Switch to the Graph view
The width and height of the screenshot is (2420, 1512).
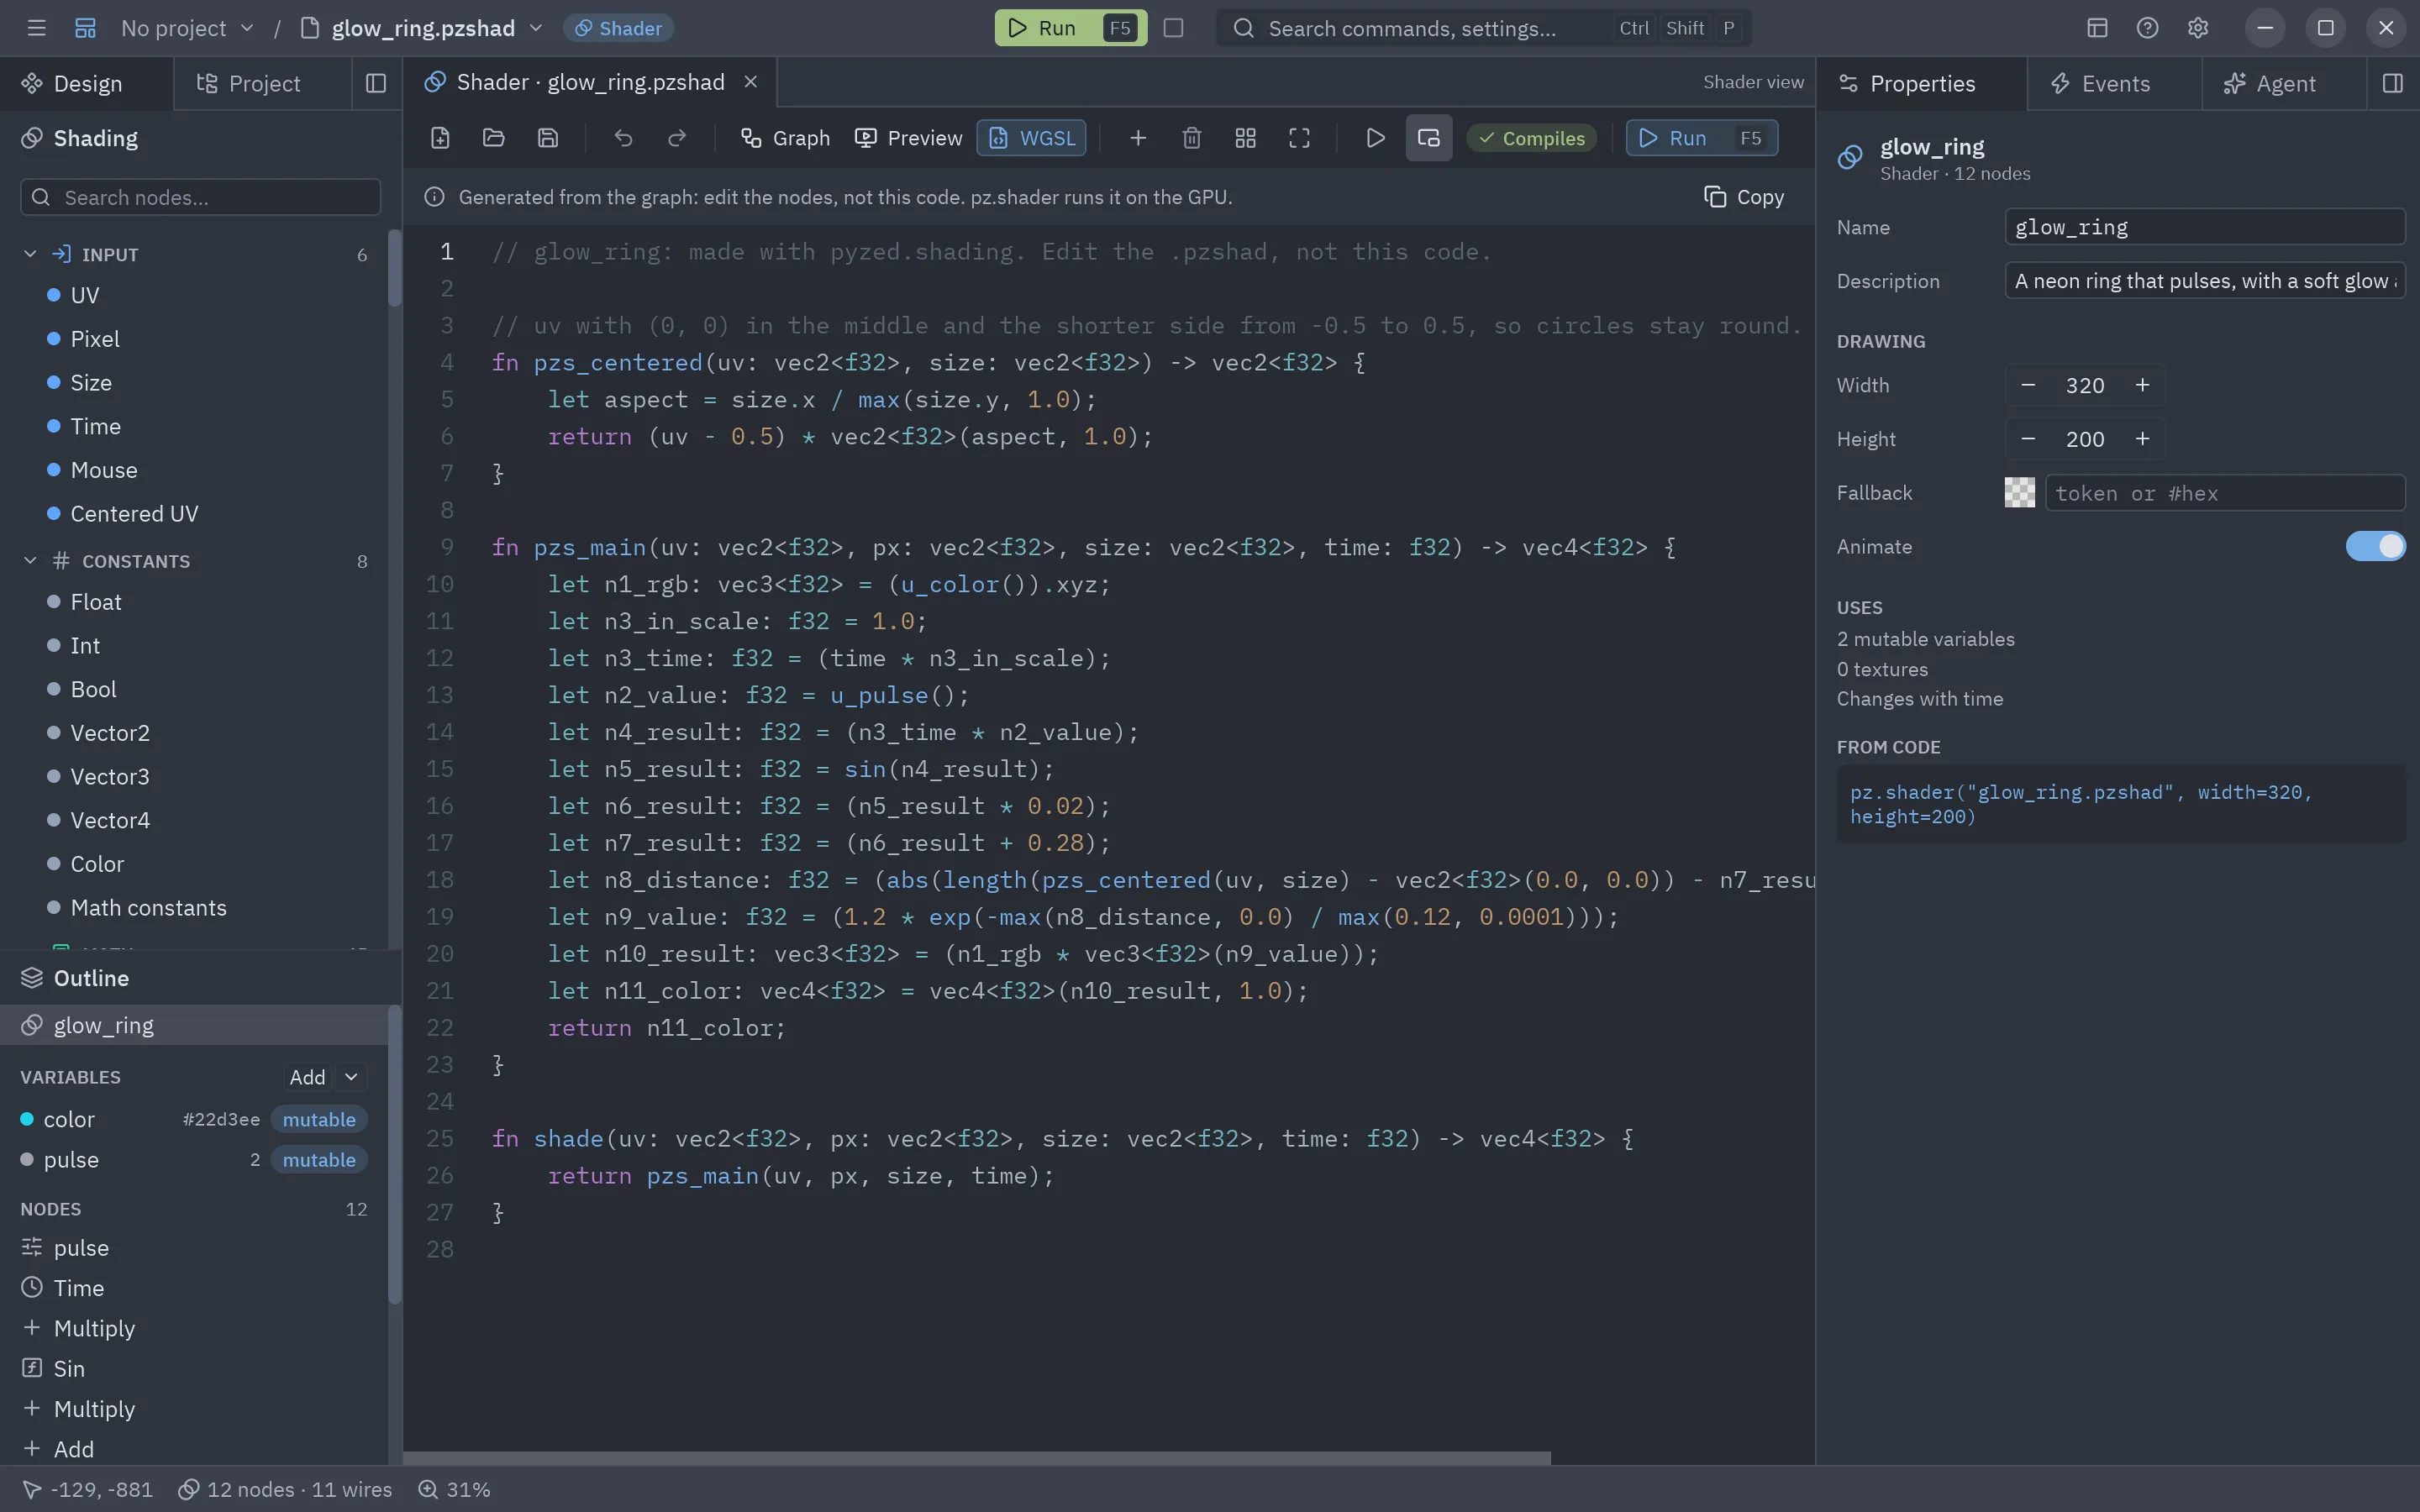pyautogui.click(x=785, y=138)
